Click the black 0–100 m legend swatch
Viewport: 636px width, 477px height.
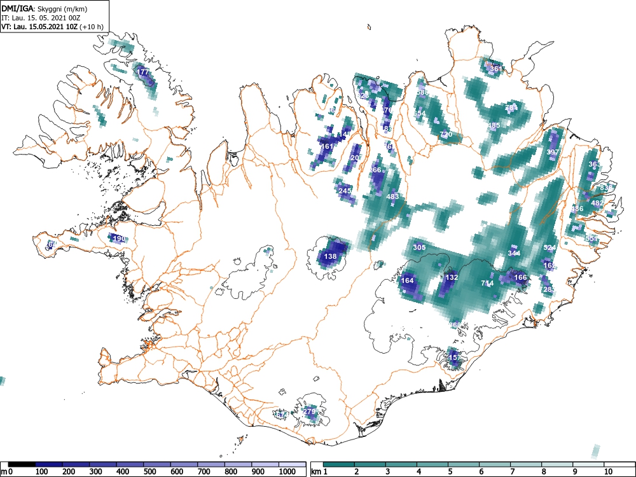(22, 464)
